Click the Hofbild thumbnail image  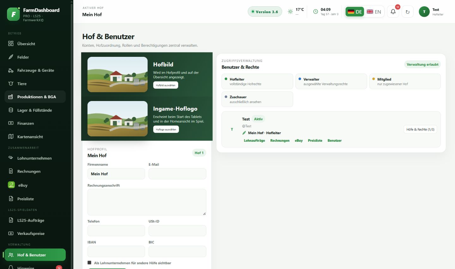click(x=118, y=75)
